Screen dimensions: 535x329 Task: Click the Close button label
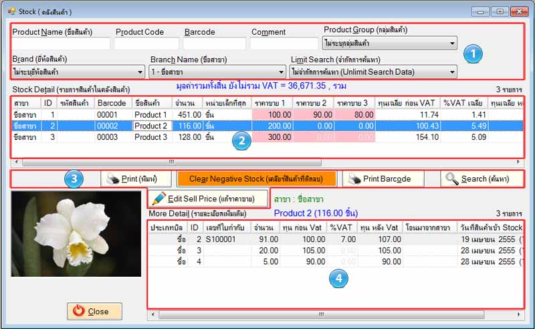(x=98, y=311)
